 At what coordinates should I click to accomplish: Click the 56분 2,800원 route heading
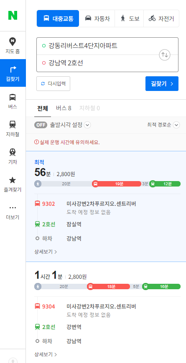[x=55, y=172]
